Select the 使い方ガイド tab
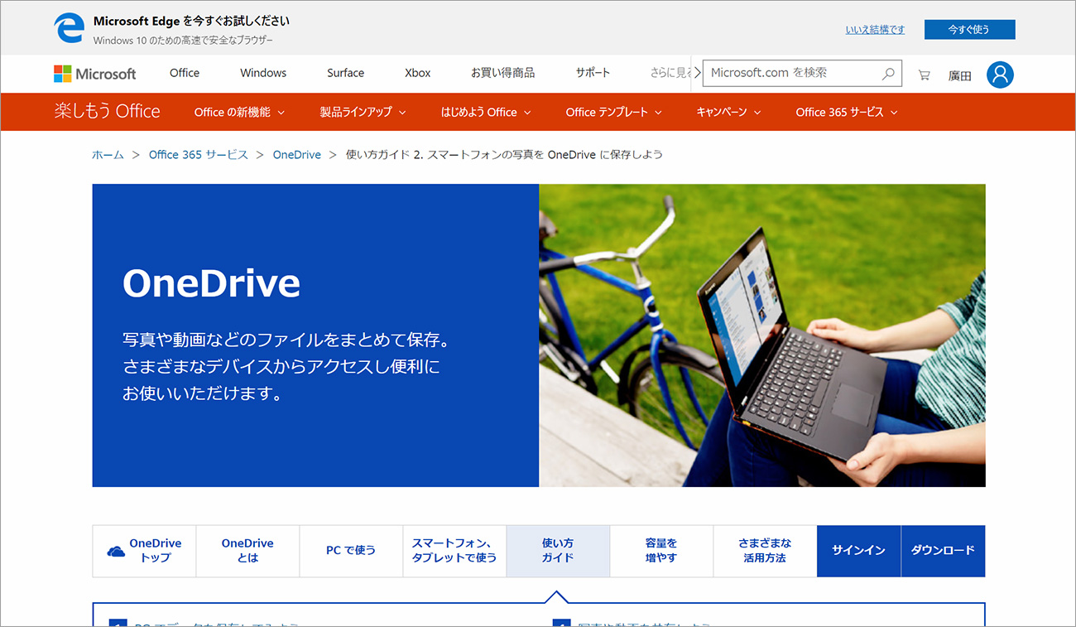The width and height of the screenshot is (1076, 627). coord(558,551)
